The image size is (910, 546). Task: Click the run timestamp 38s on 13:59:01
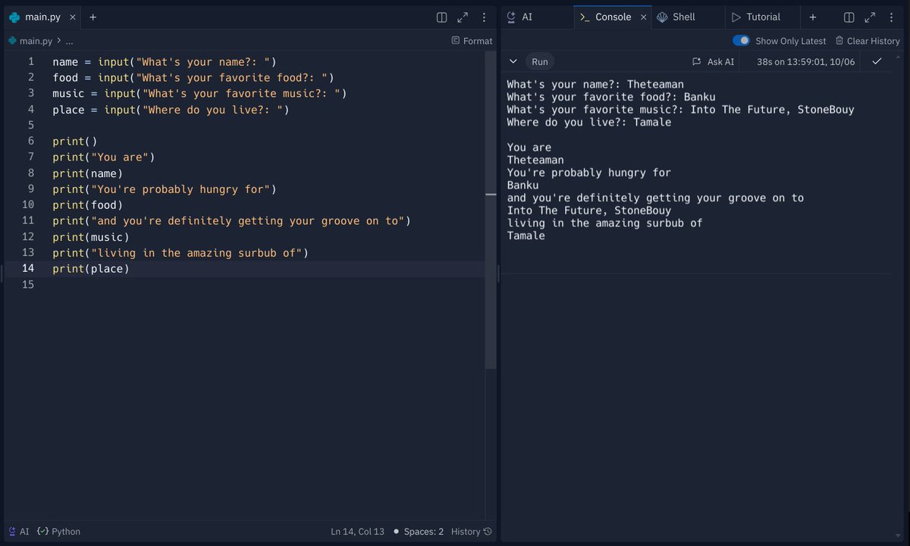[805, 61]
